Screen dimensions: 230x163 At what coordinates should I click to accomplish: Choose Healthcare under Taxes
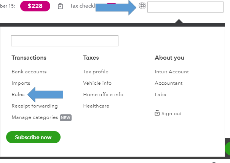96,106
